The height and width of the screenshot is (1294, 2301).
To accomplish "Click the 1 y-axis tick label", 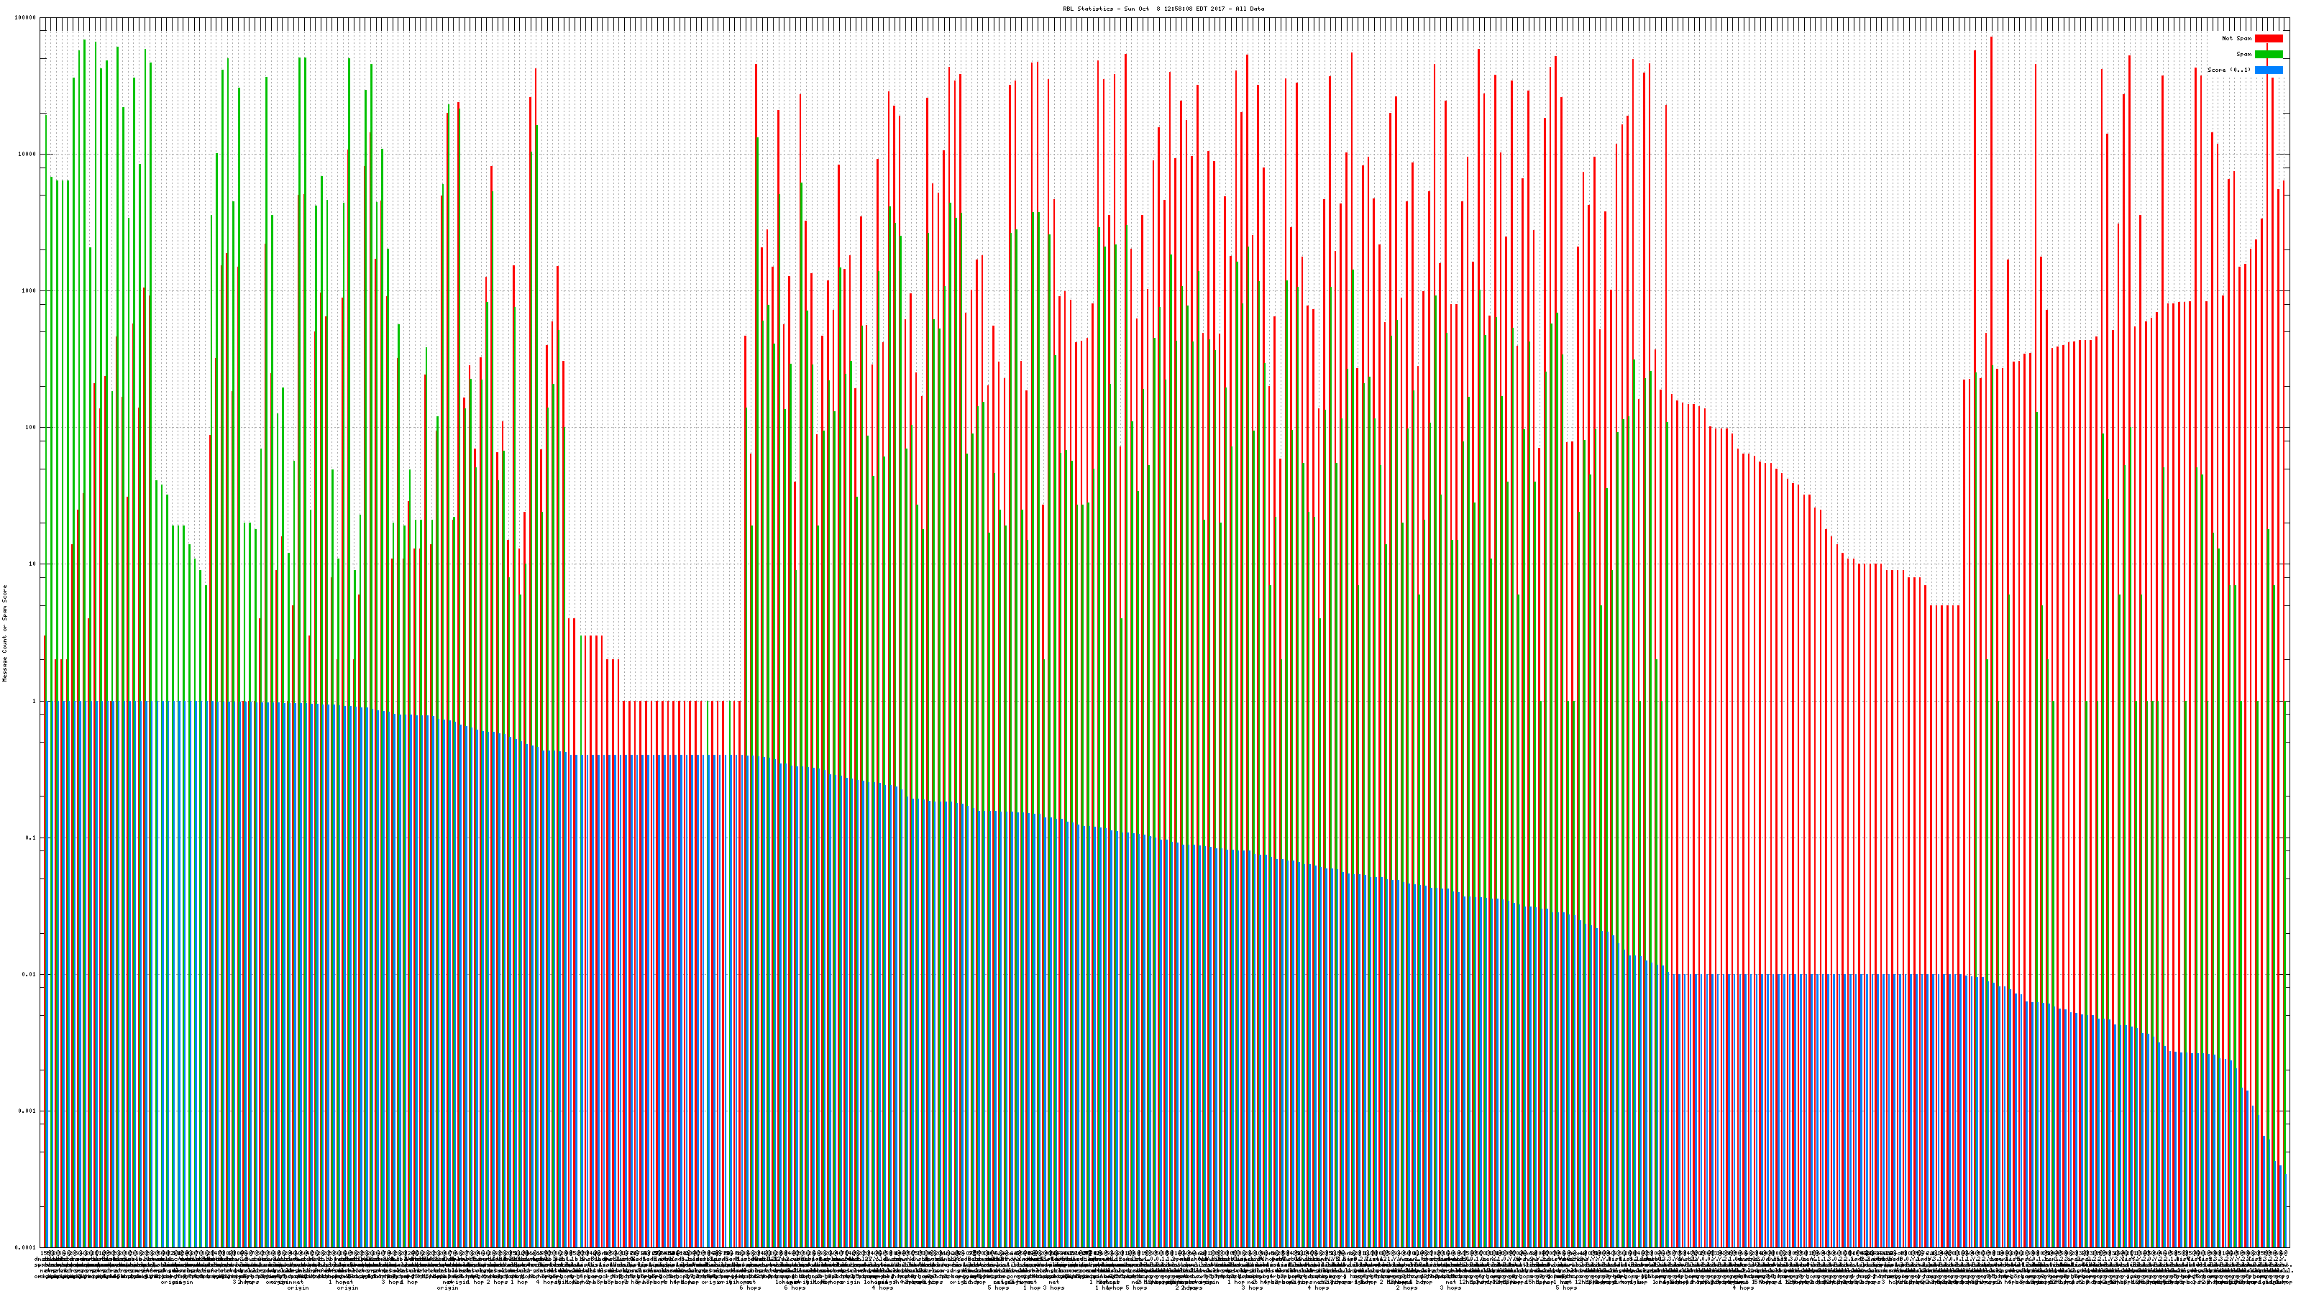I will tap(35, 701).
